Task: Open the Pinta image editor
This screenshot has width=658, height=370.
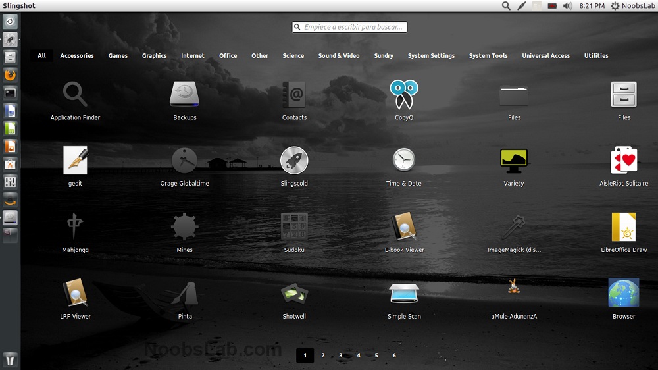Action: point(185,293)
